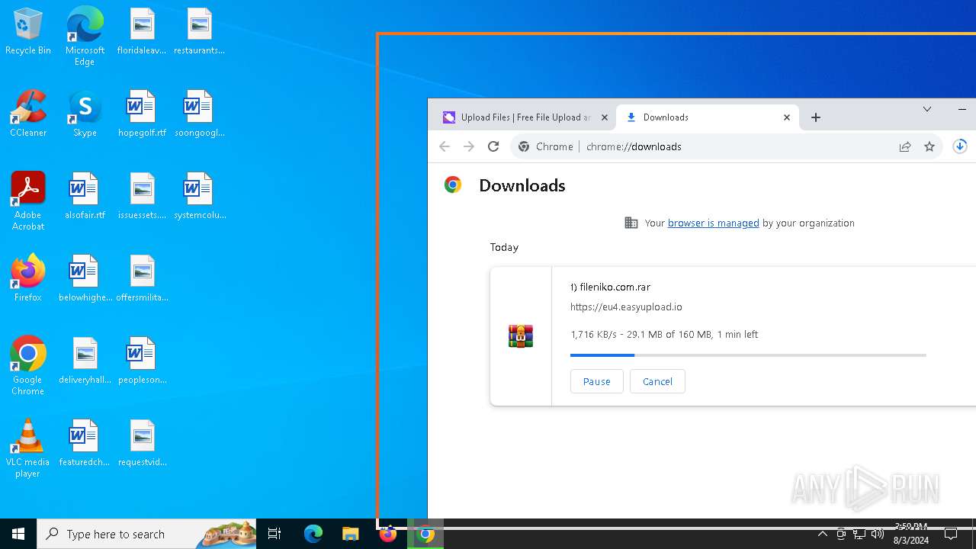Select hopegolf.rtf document on desktop
Viewport: 976px width, 549px height.
(x=142, y=114)
